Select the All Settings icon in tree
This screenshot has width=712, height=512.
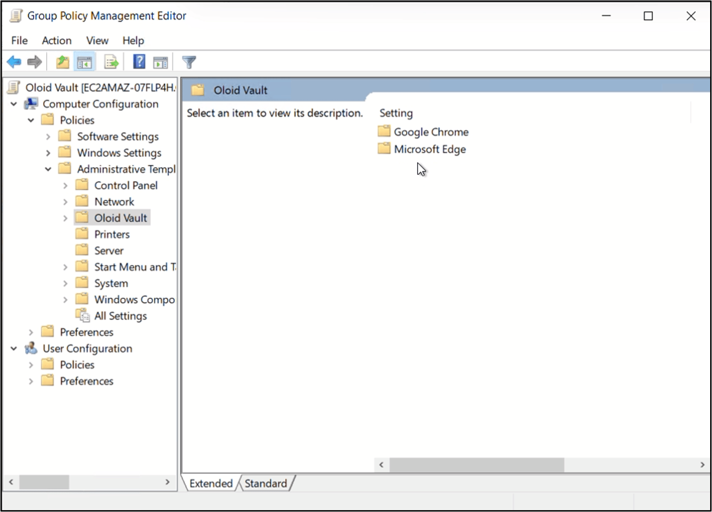[x=83, y=316]
